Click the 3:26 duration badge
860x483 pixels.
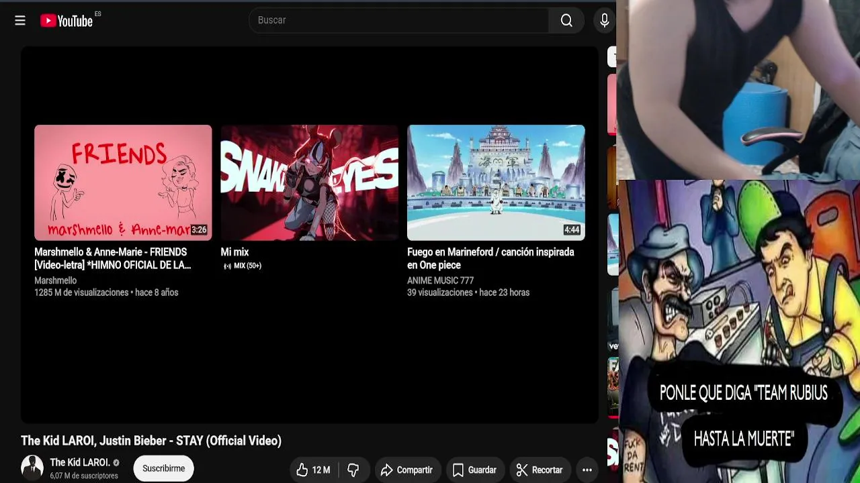click(x=199, y=230)
